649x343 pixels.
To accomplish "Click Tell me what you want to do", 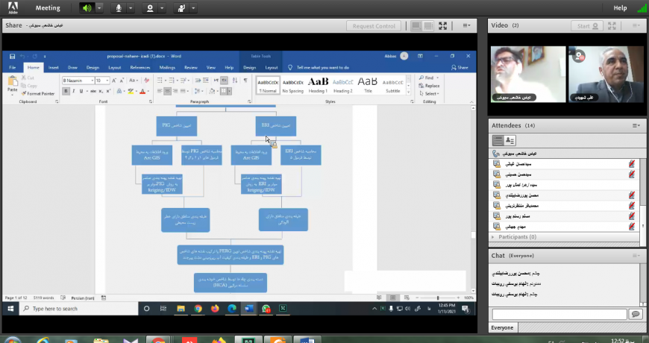I will 319,67.
